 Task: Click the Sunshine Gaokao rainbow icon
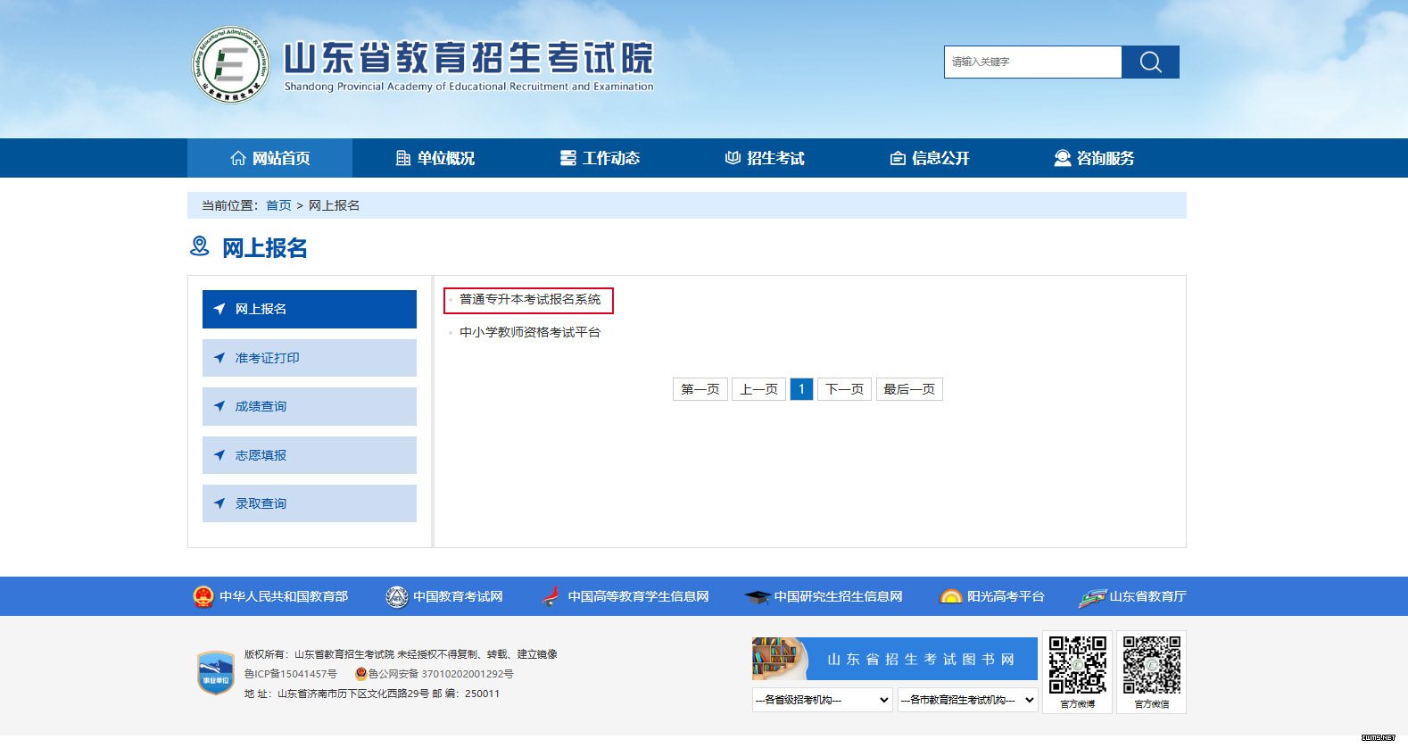[950, 596]
